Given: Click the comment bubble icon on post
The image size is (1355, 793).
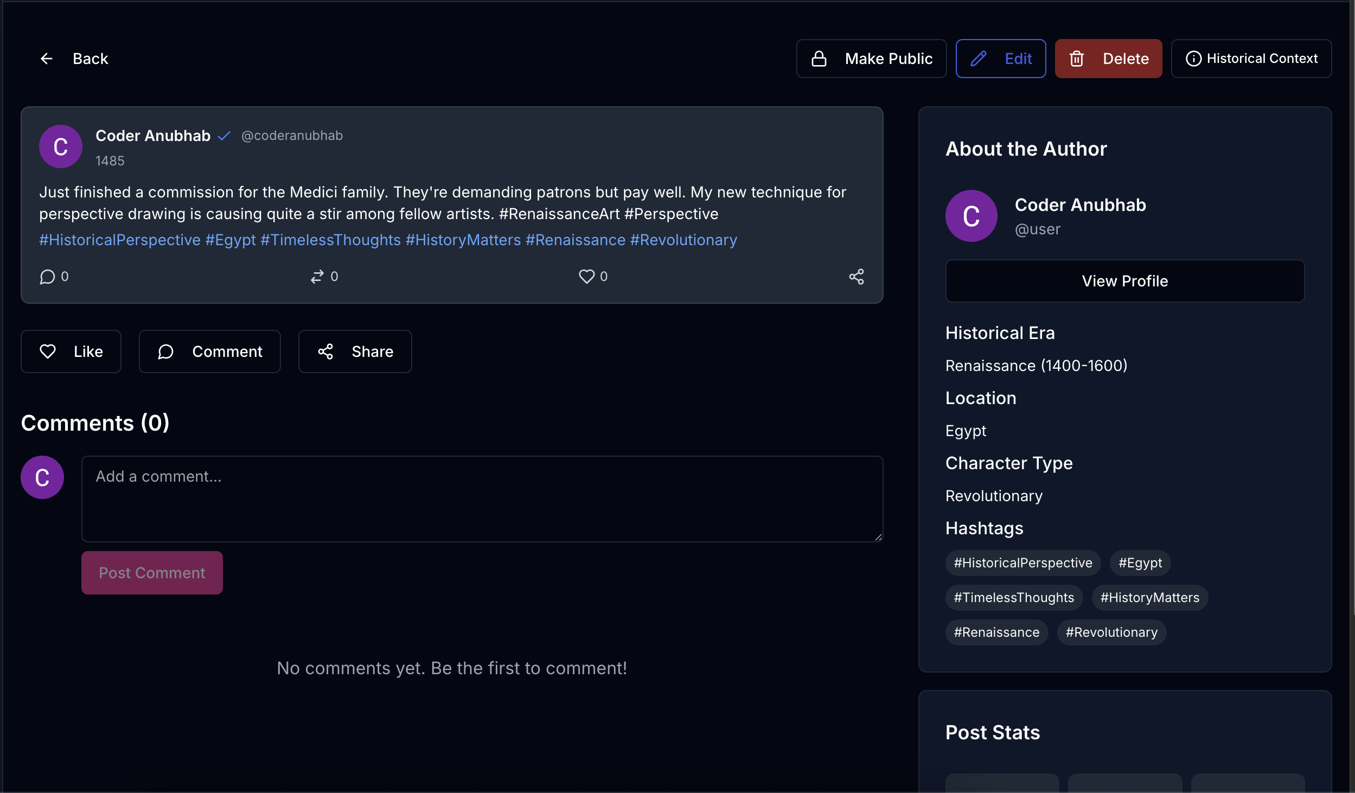Looking at the screenshot, I should [x=48, y=277].
